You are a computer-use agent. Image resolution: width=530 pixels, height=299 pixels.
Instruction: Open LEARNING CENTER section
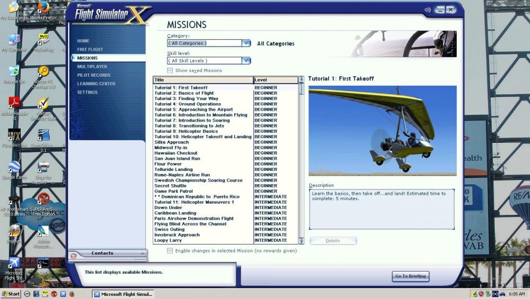click(96, 84)
